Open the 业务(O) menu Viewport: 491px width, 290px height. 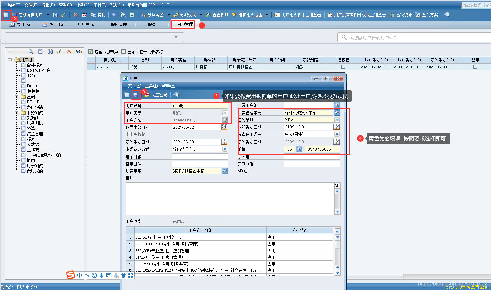82,5
